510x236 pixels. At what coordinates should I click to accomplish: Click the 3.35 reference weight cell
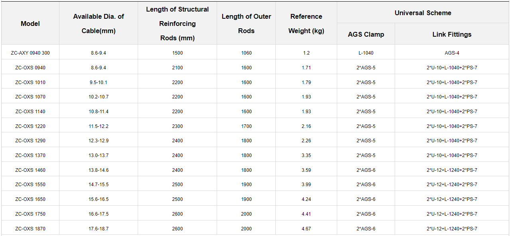(306, 155)
